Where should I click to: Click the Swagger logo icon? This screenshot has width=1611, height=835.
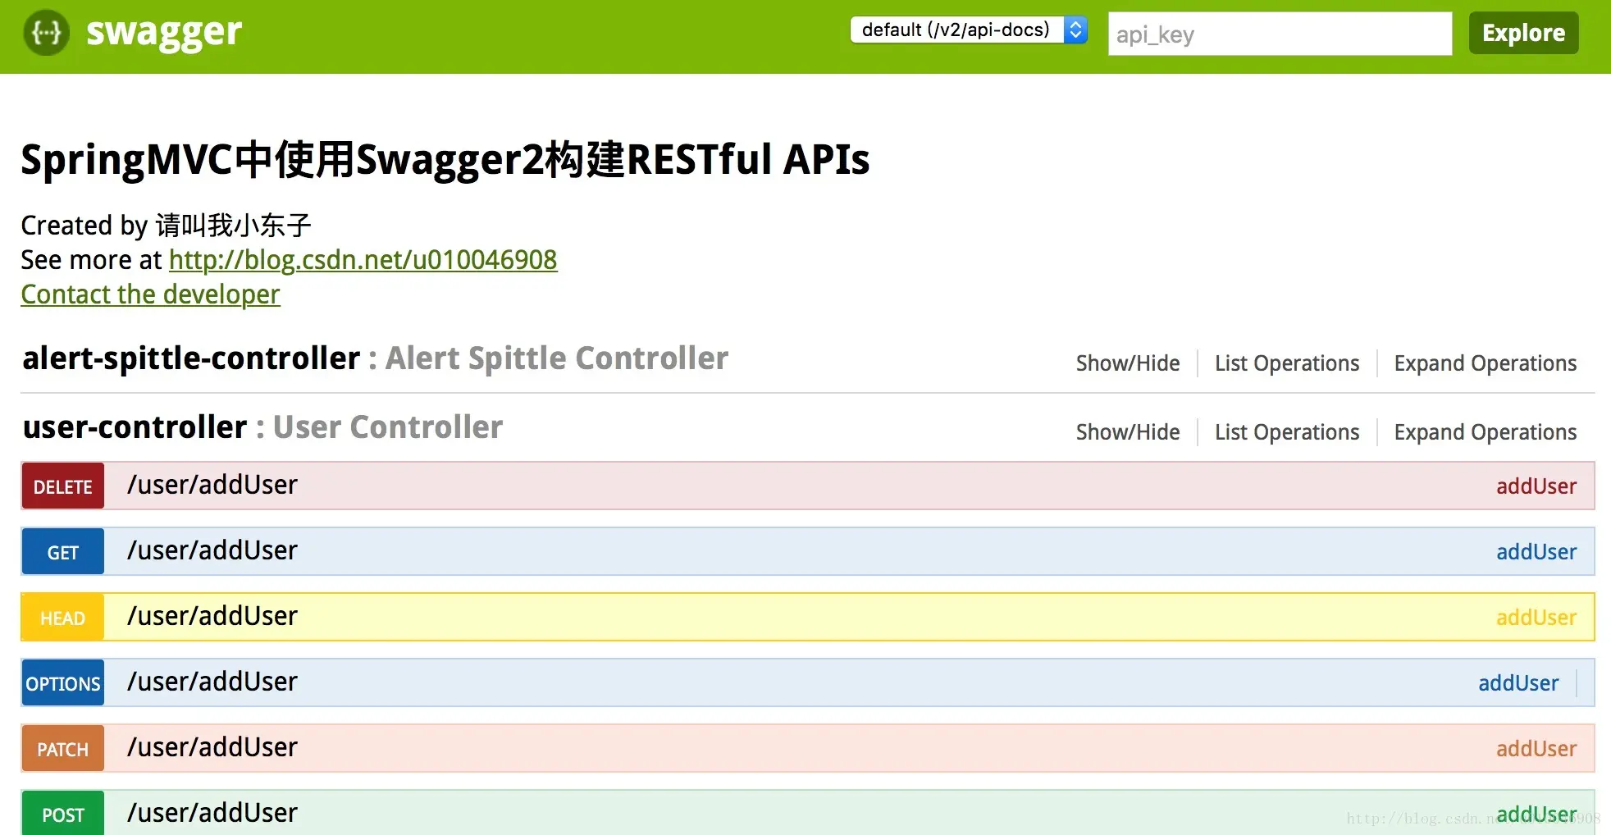(47, 33)
